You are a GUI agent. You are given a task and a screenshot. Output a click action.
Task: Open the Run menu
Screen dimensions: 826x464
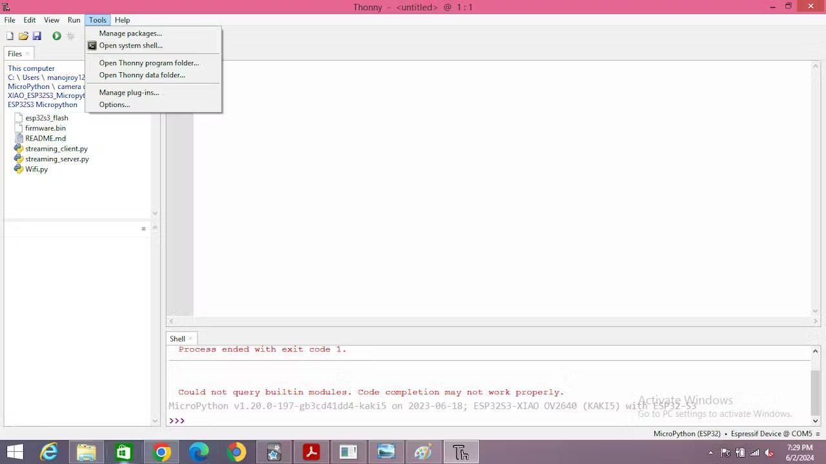(x=74, y=20)
